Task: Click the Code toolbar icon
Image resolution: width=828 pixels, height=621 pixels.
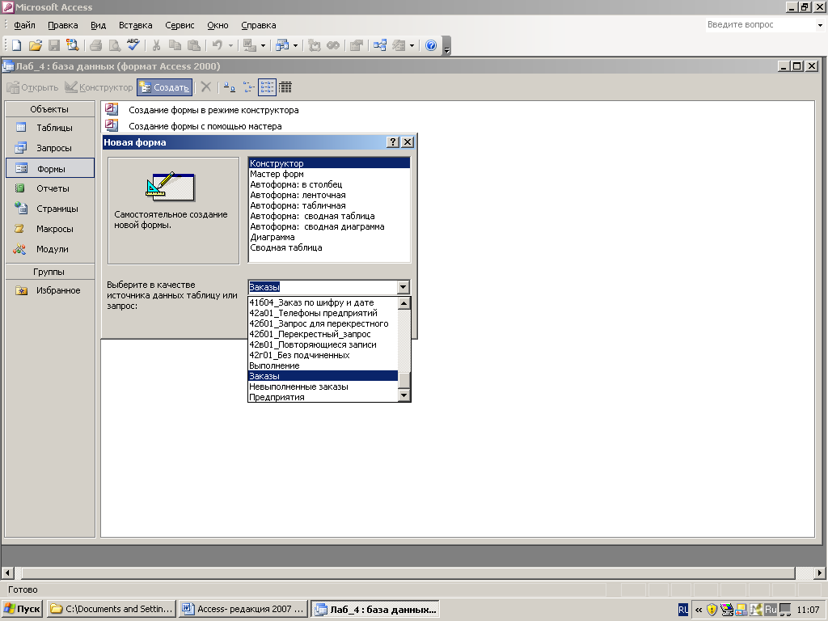Action: (x=315, y=45)
